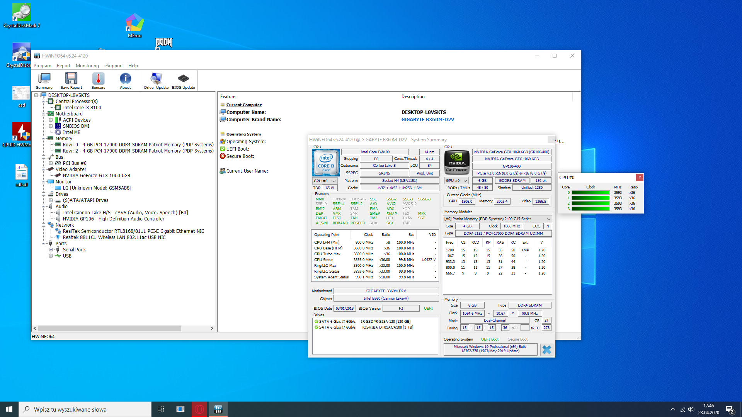The width and height of the screenshot is (742, 417).
Task: Expand the SMBIOS DMI node
Action: pos(51,126)
